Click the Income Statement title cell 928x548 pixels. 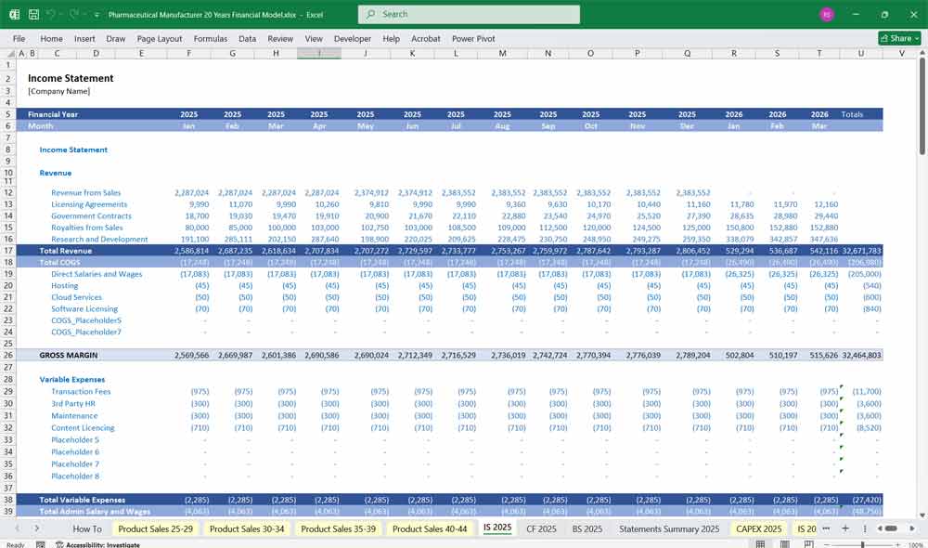coord(71,78)
